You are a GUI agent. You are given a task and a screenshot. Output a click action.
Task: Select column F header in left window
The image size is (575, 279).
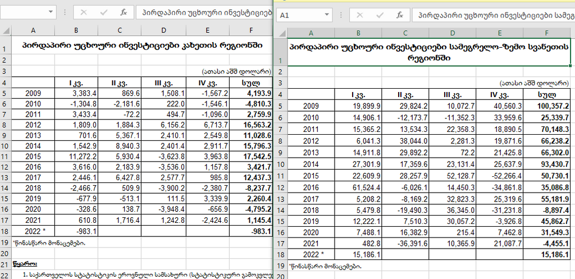[x=251, y=30]
